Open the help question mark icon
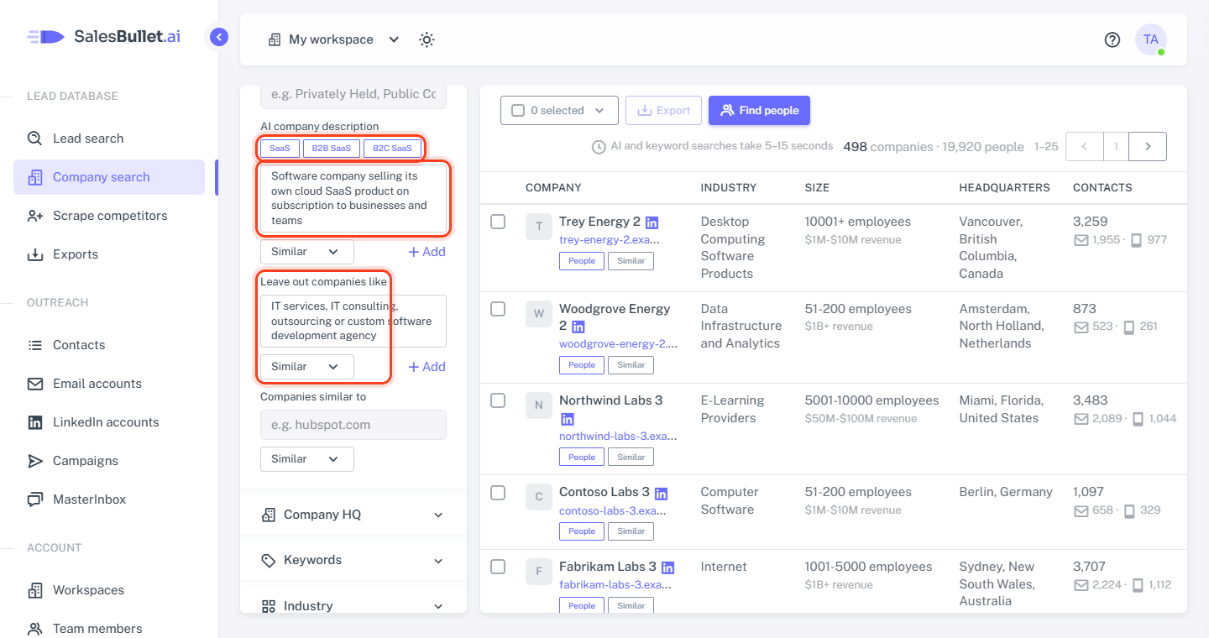 click(1112, 39)
